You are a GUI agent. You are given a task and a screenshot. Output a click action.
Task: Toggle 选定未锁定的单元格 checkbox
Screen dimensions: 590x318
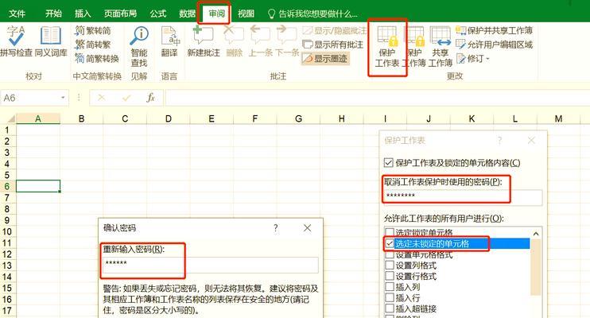click(x=390, y=243)
